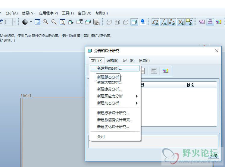Open the shading sphere display tool

tap(25, 22)
